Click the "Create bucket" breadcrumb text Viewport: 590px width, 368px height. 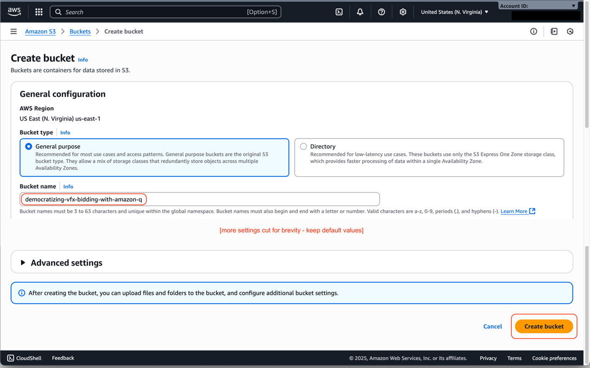coord(124,31)
